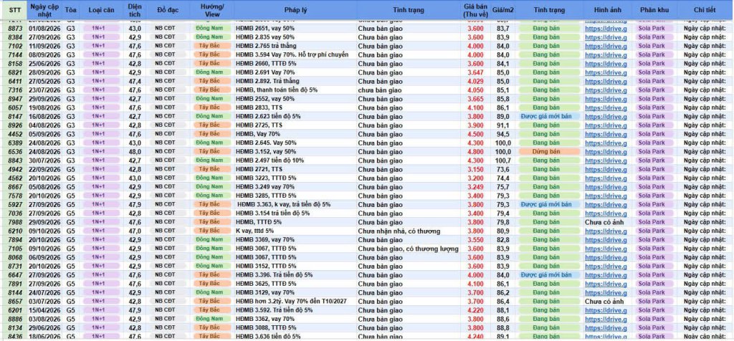Select the date 11/09/2026 in row 7102
This screenshot has width=734, height=341.
44,46
